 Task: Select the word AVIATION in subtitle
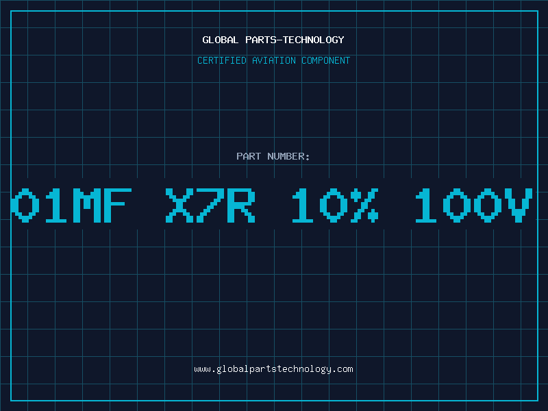[x=273, y=60]
